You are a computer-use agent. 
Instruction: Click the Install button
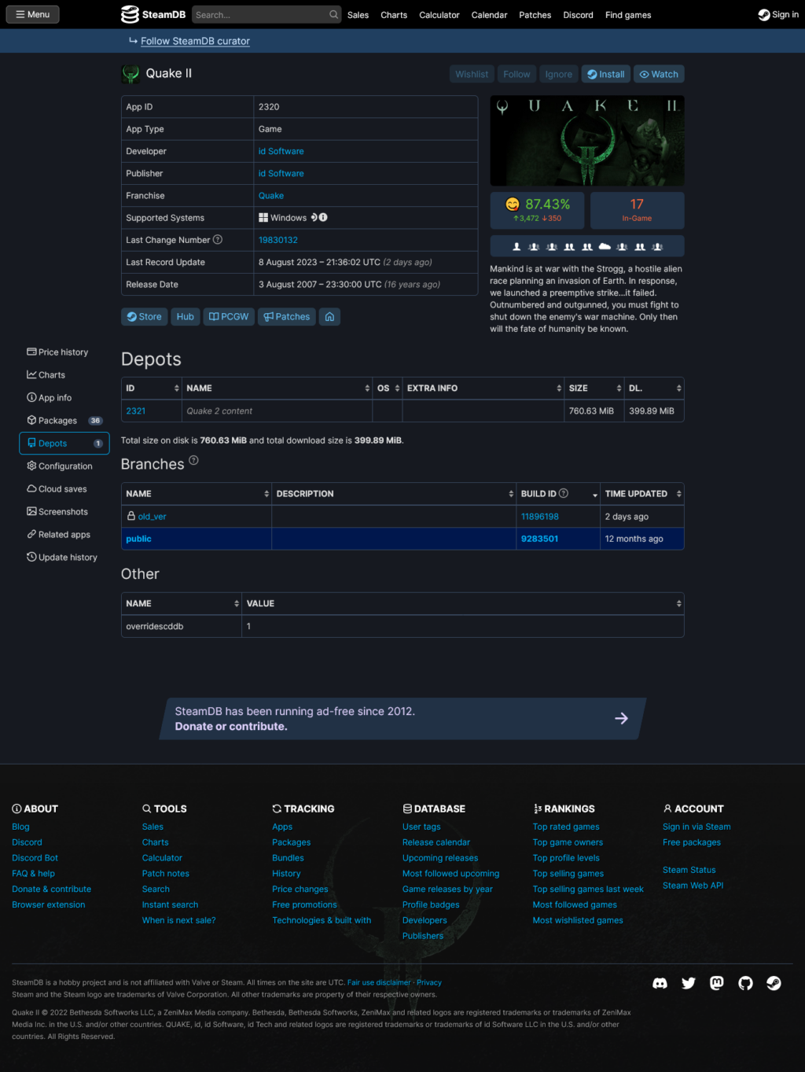click(606, 74)
